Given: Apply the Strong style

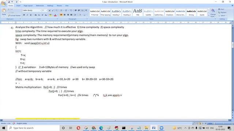Looking at the screenshot, I should coord(191,13).
